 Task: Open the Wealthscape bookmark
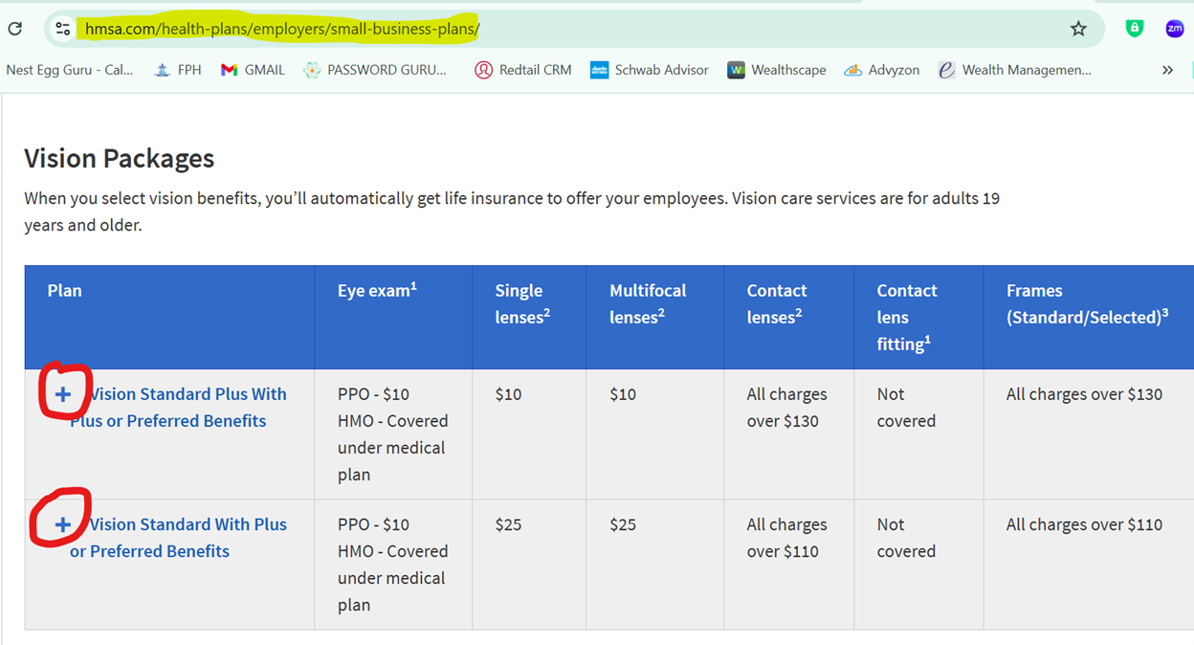point(777,70)
